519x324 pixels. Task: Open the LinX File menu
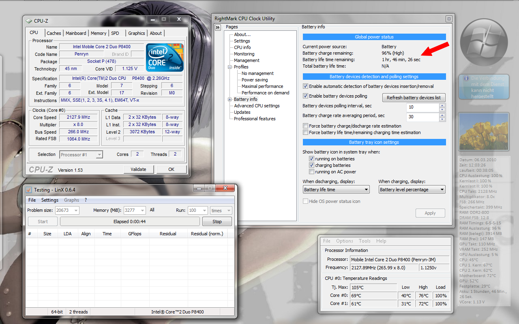[32, 200]
